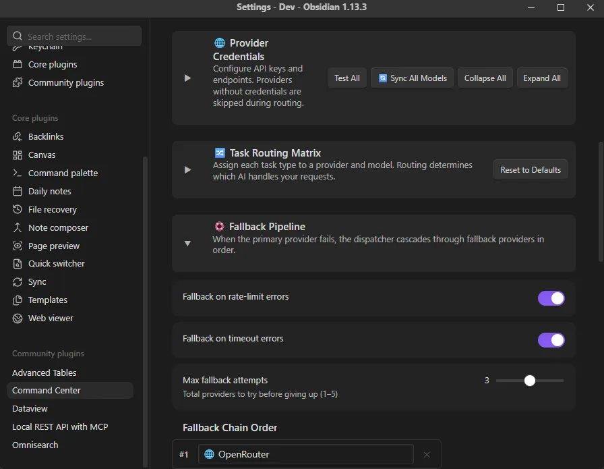Image resolution: width=604 pixels, height=469 pixels.
Task: Click the sidebar vertical scrollbar
Action: [x=145, y=312]
